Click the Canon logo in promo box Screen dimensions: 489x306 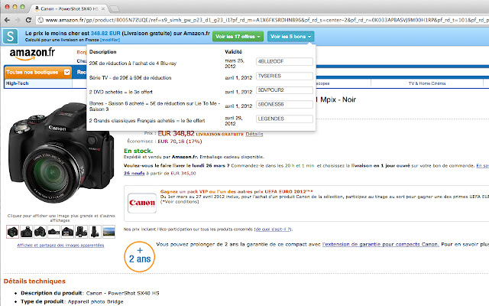[142, 204]
